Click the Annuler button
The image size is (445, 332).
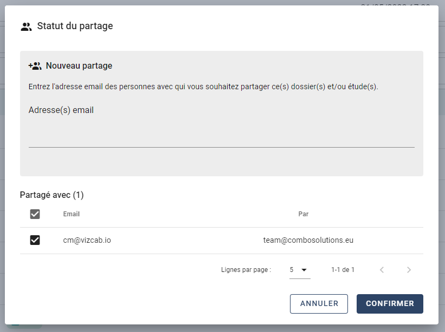[x=319, y=304]
